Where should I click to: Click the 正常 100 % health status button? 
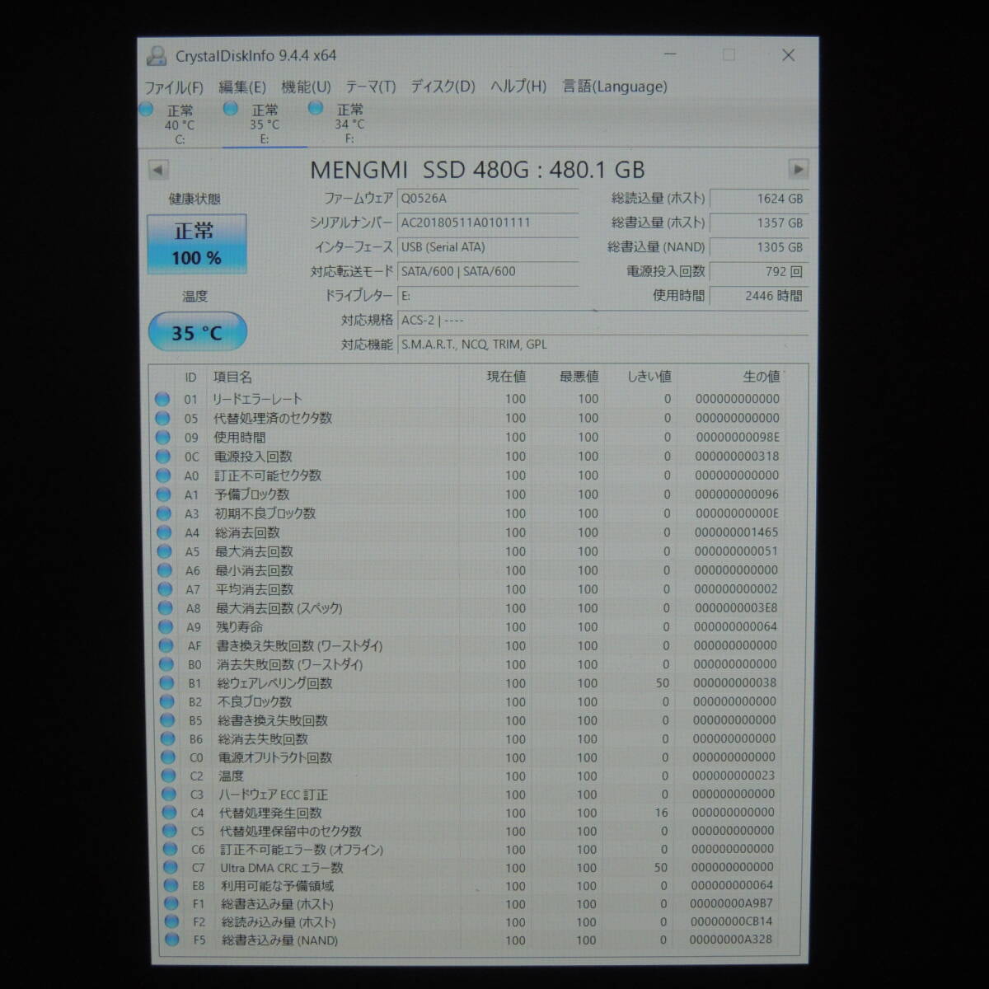[196, 244]
